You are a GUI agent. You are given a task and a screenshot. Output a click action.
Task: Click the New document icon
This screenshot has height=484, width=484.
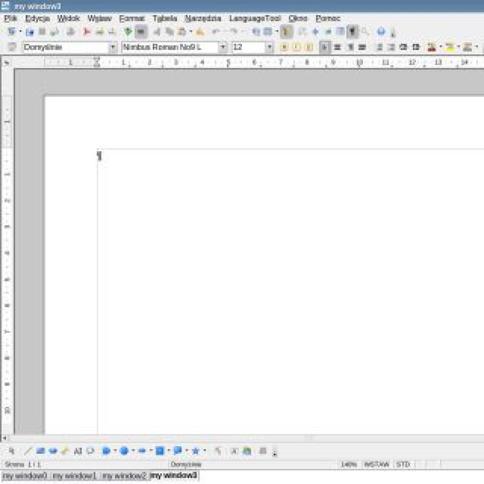coord(12,32)
